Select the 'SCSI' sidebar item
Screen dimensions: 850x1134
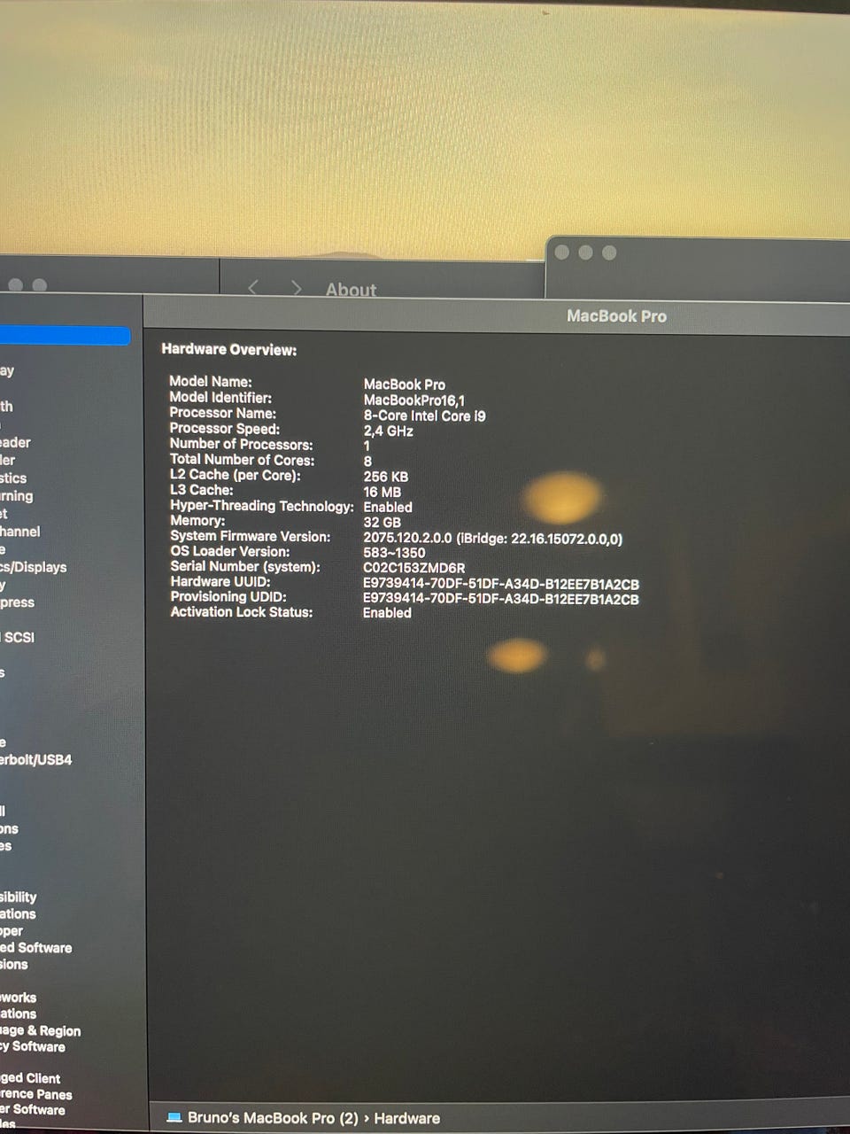pos(19,637)
